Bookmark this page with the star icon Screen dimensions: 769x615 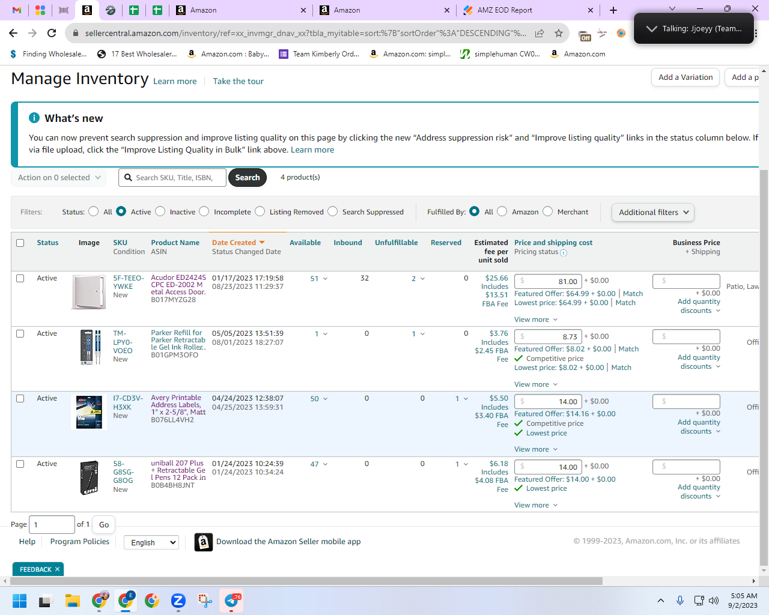(559, 33)
